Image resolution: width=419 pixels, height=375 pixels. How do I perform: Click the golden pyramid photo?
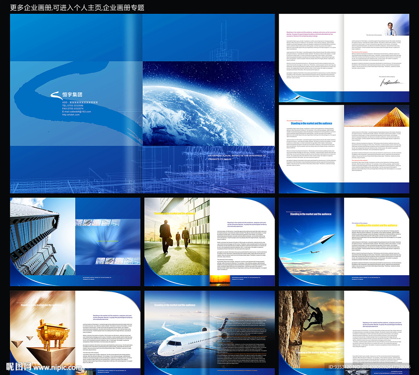coord(376,116)
